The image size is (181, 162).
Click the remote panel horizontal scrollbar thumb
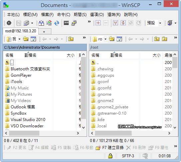(x=113, y=133)
